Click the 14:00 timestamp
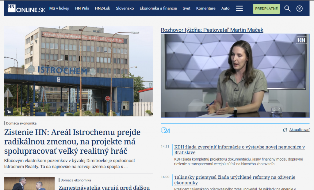314x190 pixels. (165, 177)
